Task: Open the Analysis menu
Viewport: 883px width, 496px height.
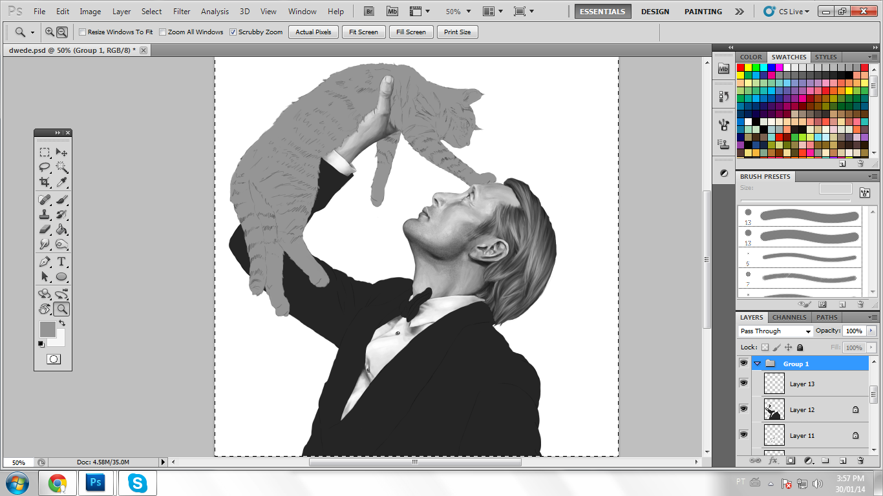Action: (215, 12)
